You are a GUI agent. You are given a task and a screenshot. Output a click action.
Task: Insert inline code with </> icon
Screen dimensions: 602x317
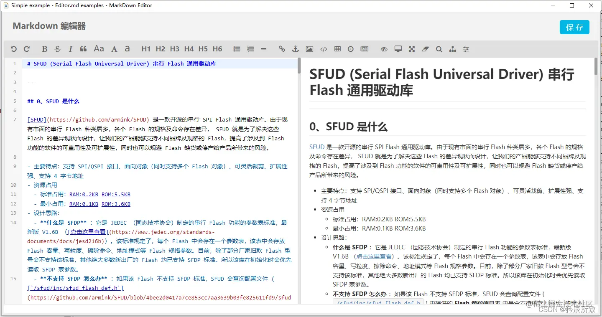[x=324, y=49]
